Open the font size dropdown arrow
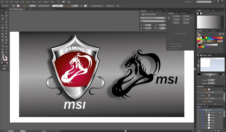 [x=151, y=25]
